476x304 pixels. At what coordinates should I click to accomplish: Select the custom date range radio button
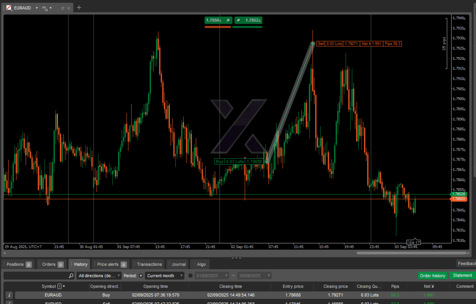click(x=190, y=275)
